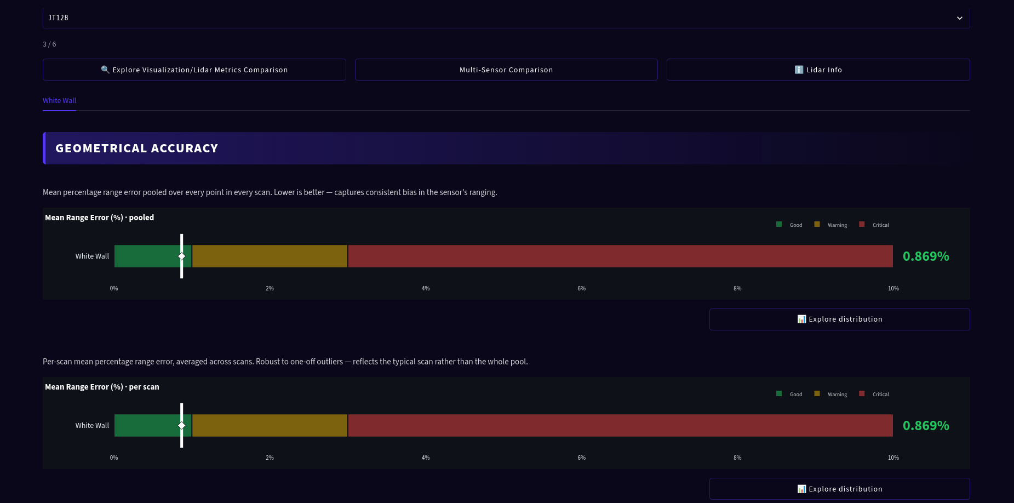The width and height of the screenshot is (1014, 503).
Task: Click the magnifying glass icon on Explore Visualization
Action: tap(105, 70)
